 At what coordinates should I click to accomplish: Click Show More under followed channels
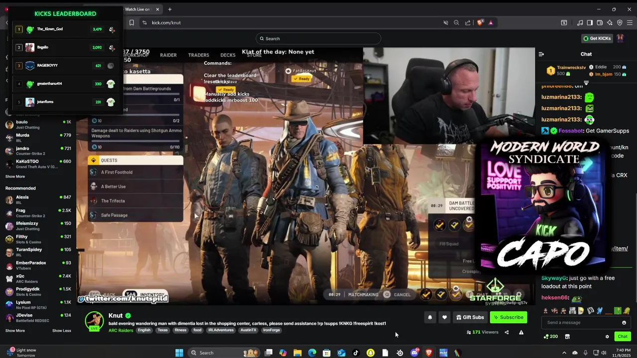pos(15,177)
